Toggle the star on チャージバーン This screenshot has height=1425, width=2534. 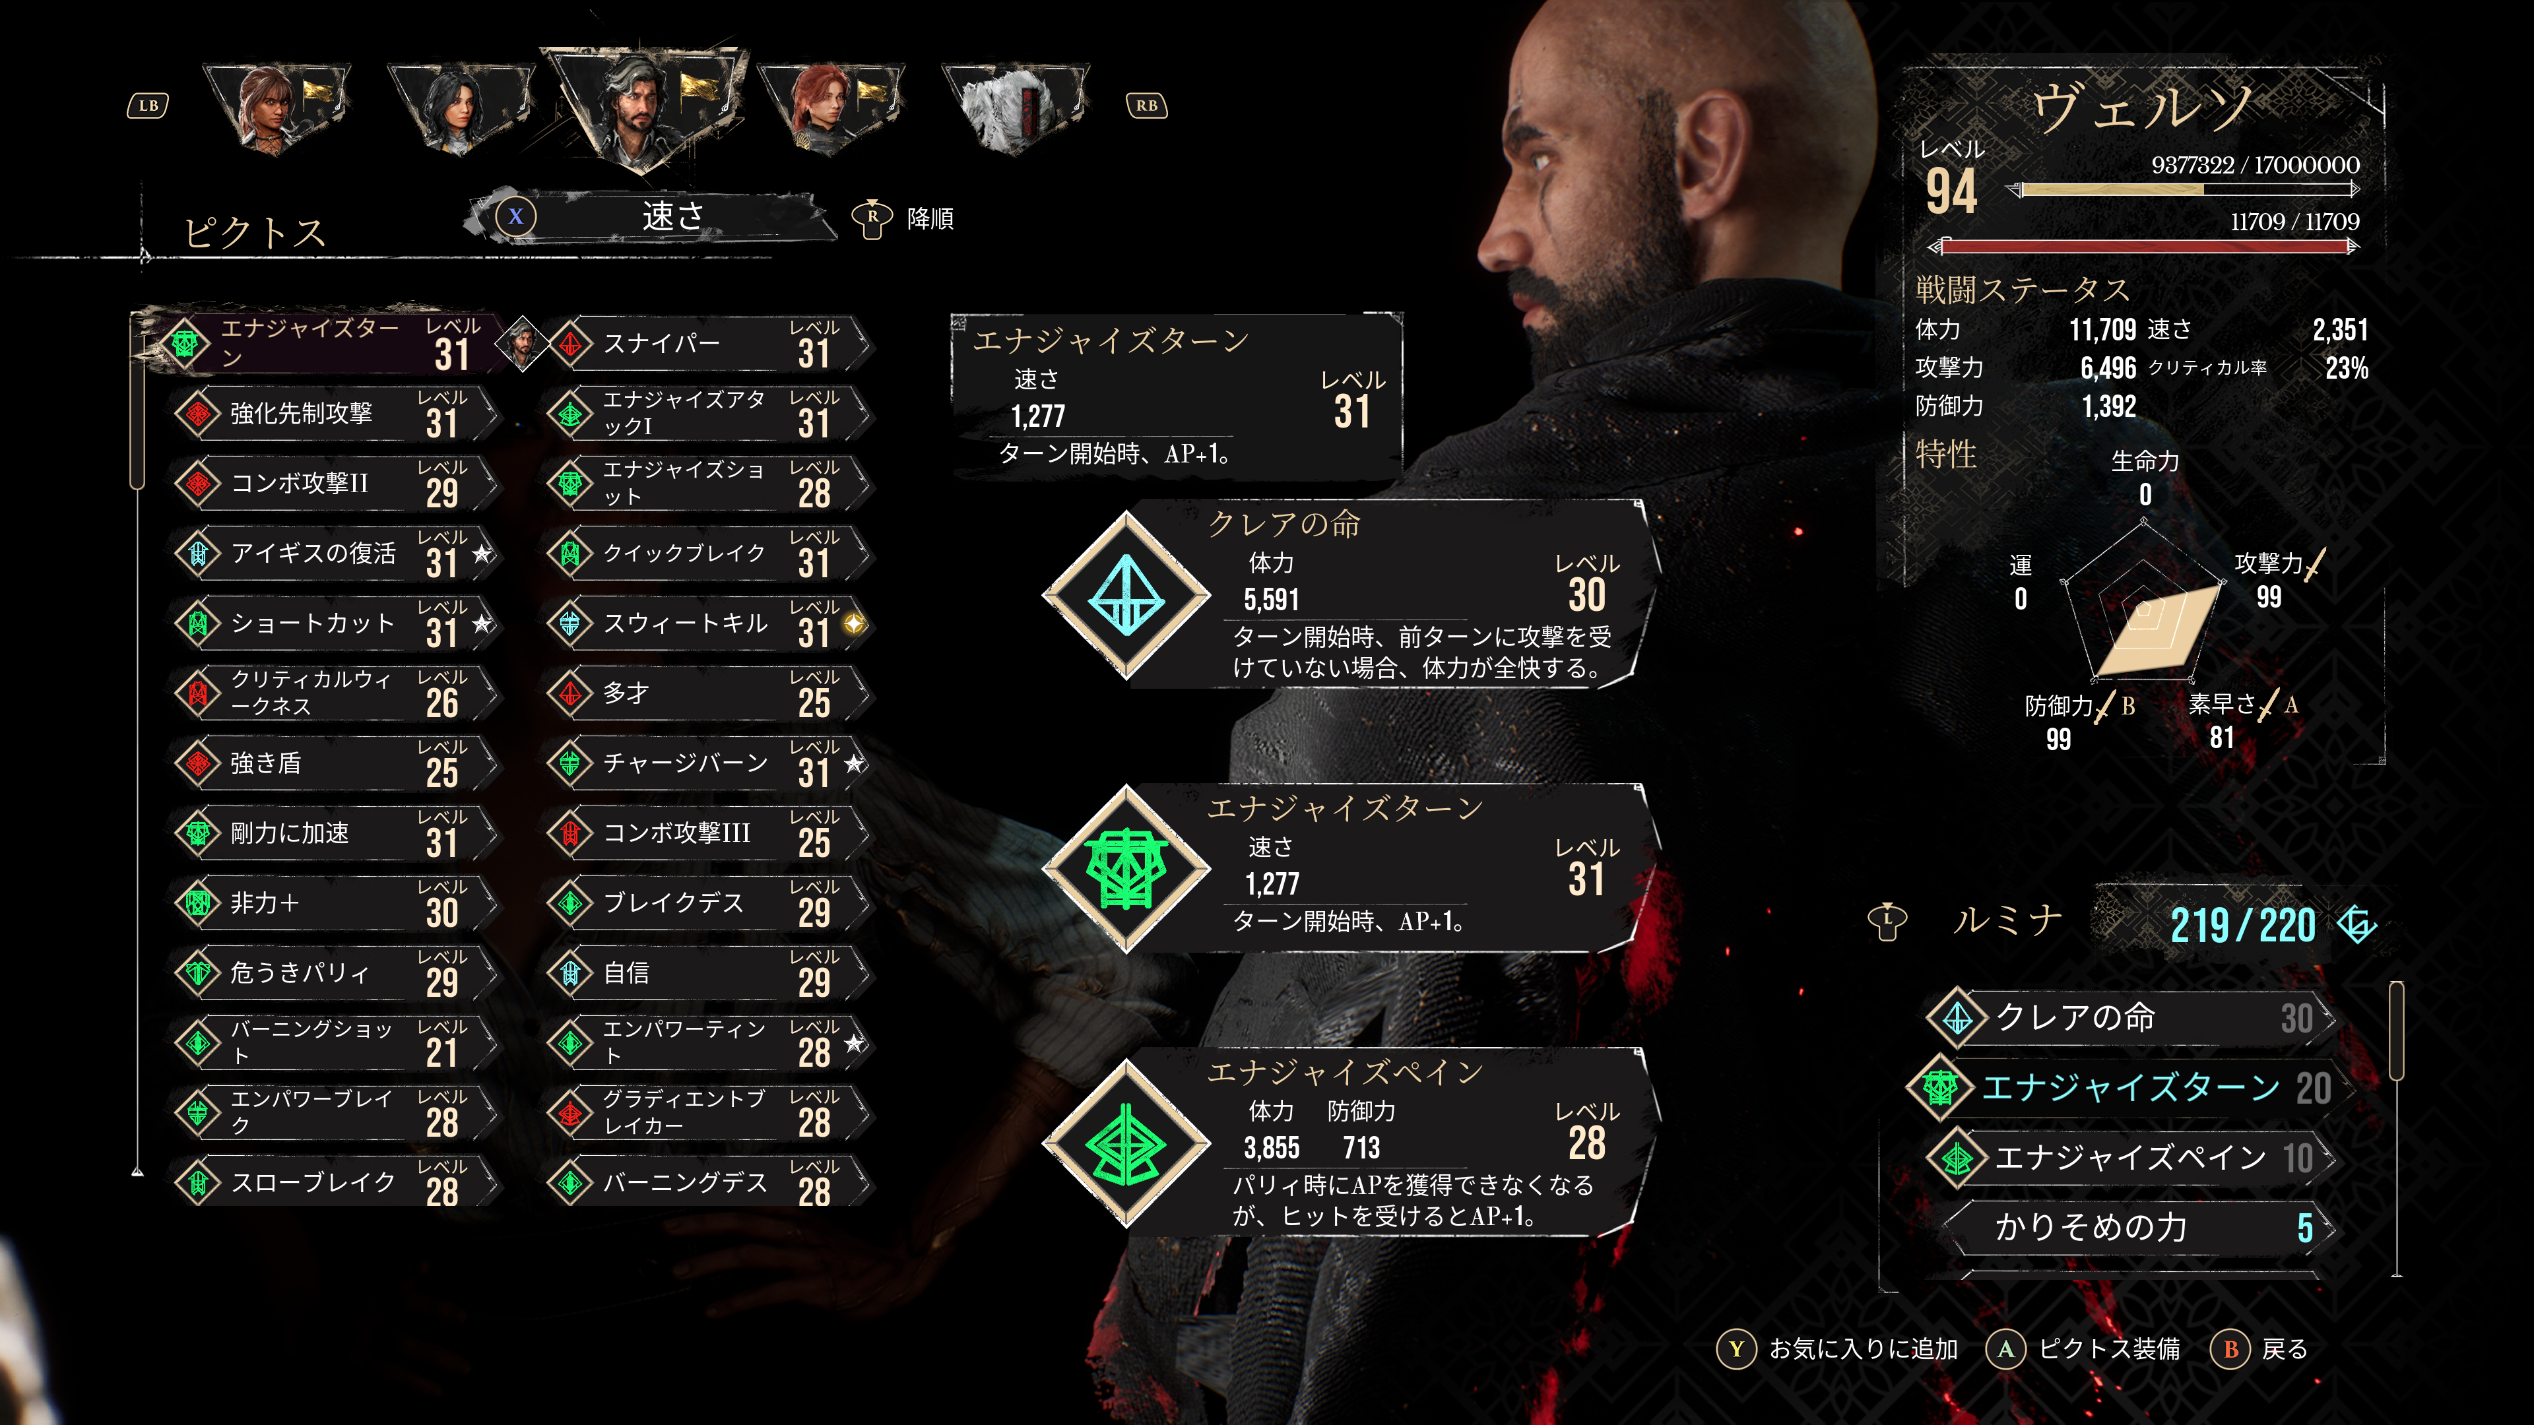854,763
